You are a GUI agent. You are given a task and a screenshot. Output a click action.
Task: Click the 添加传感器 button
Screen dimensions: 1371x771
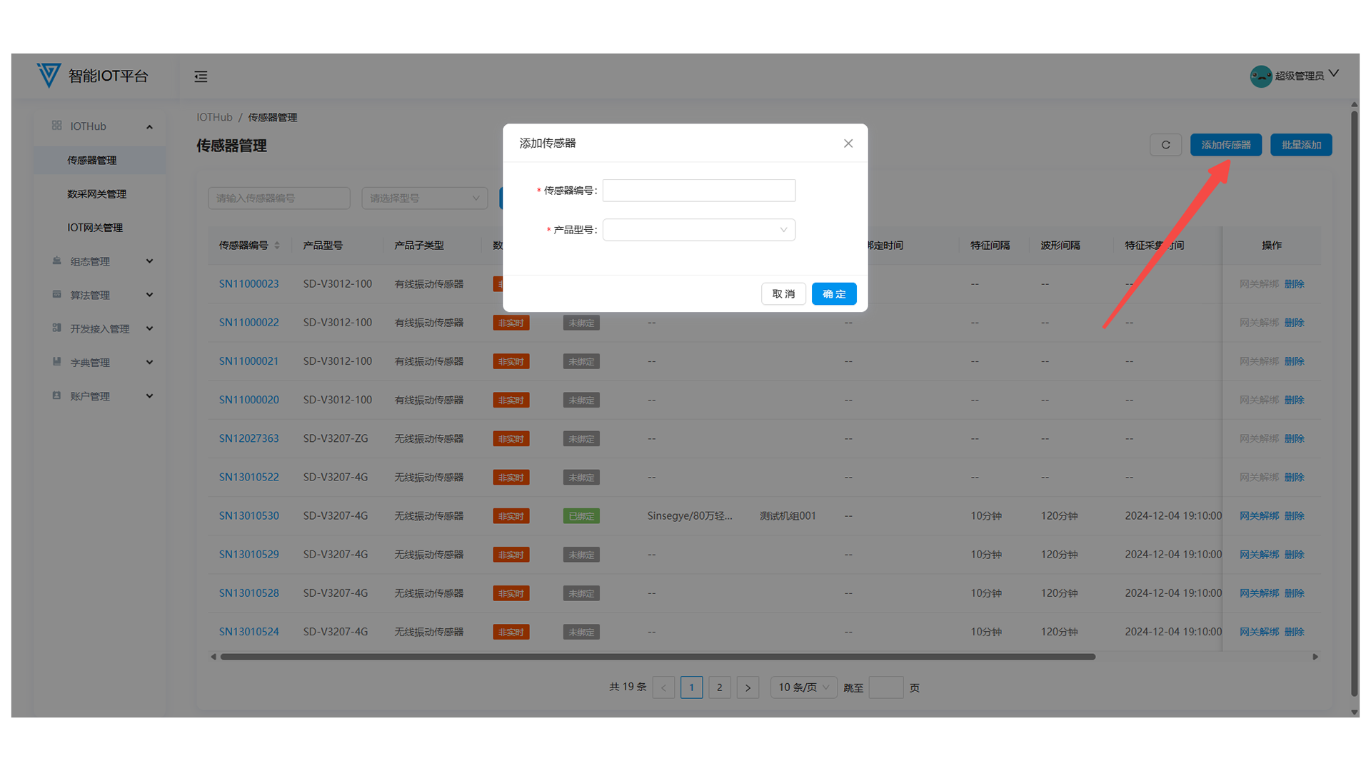click(x=1226, y=145)
